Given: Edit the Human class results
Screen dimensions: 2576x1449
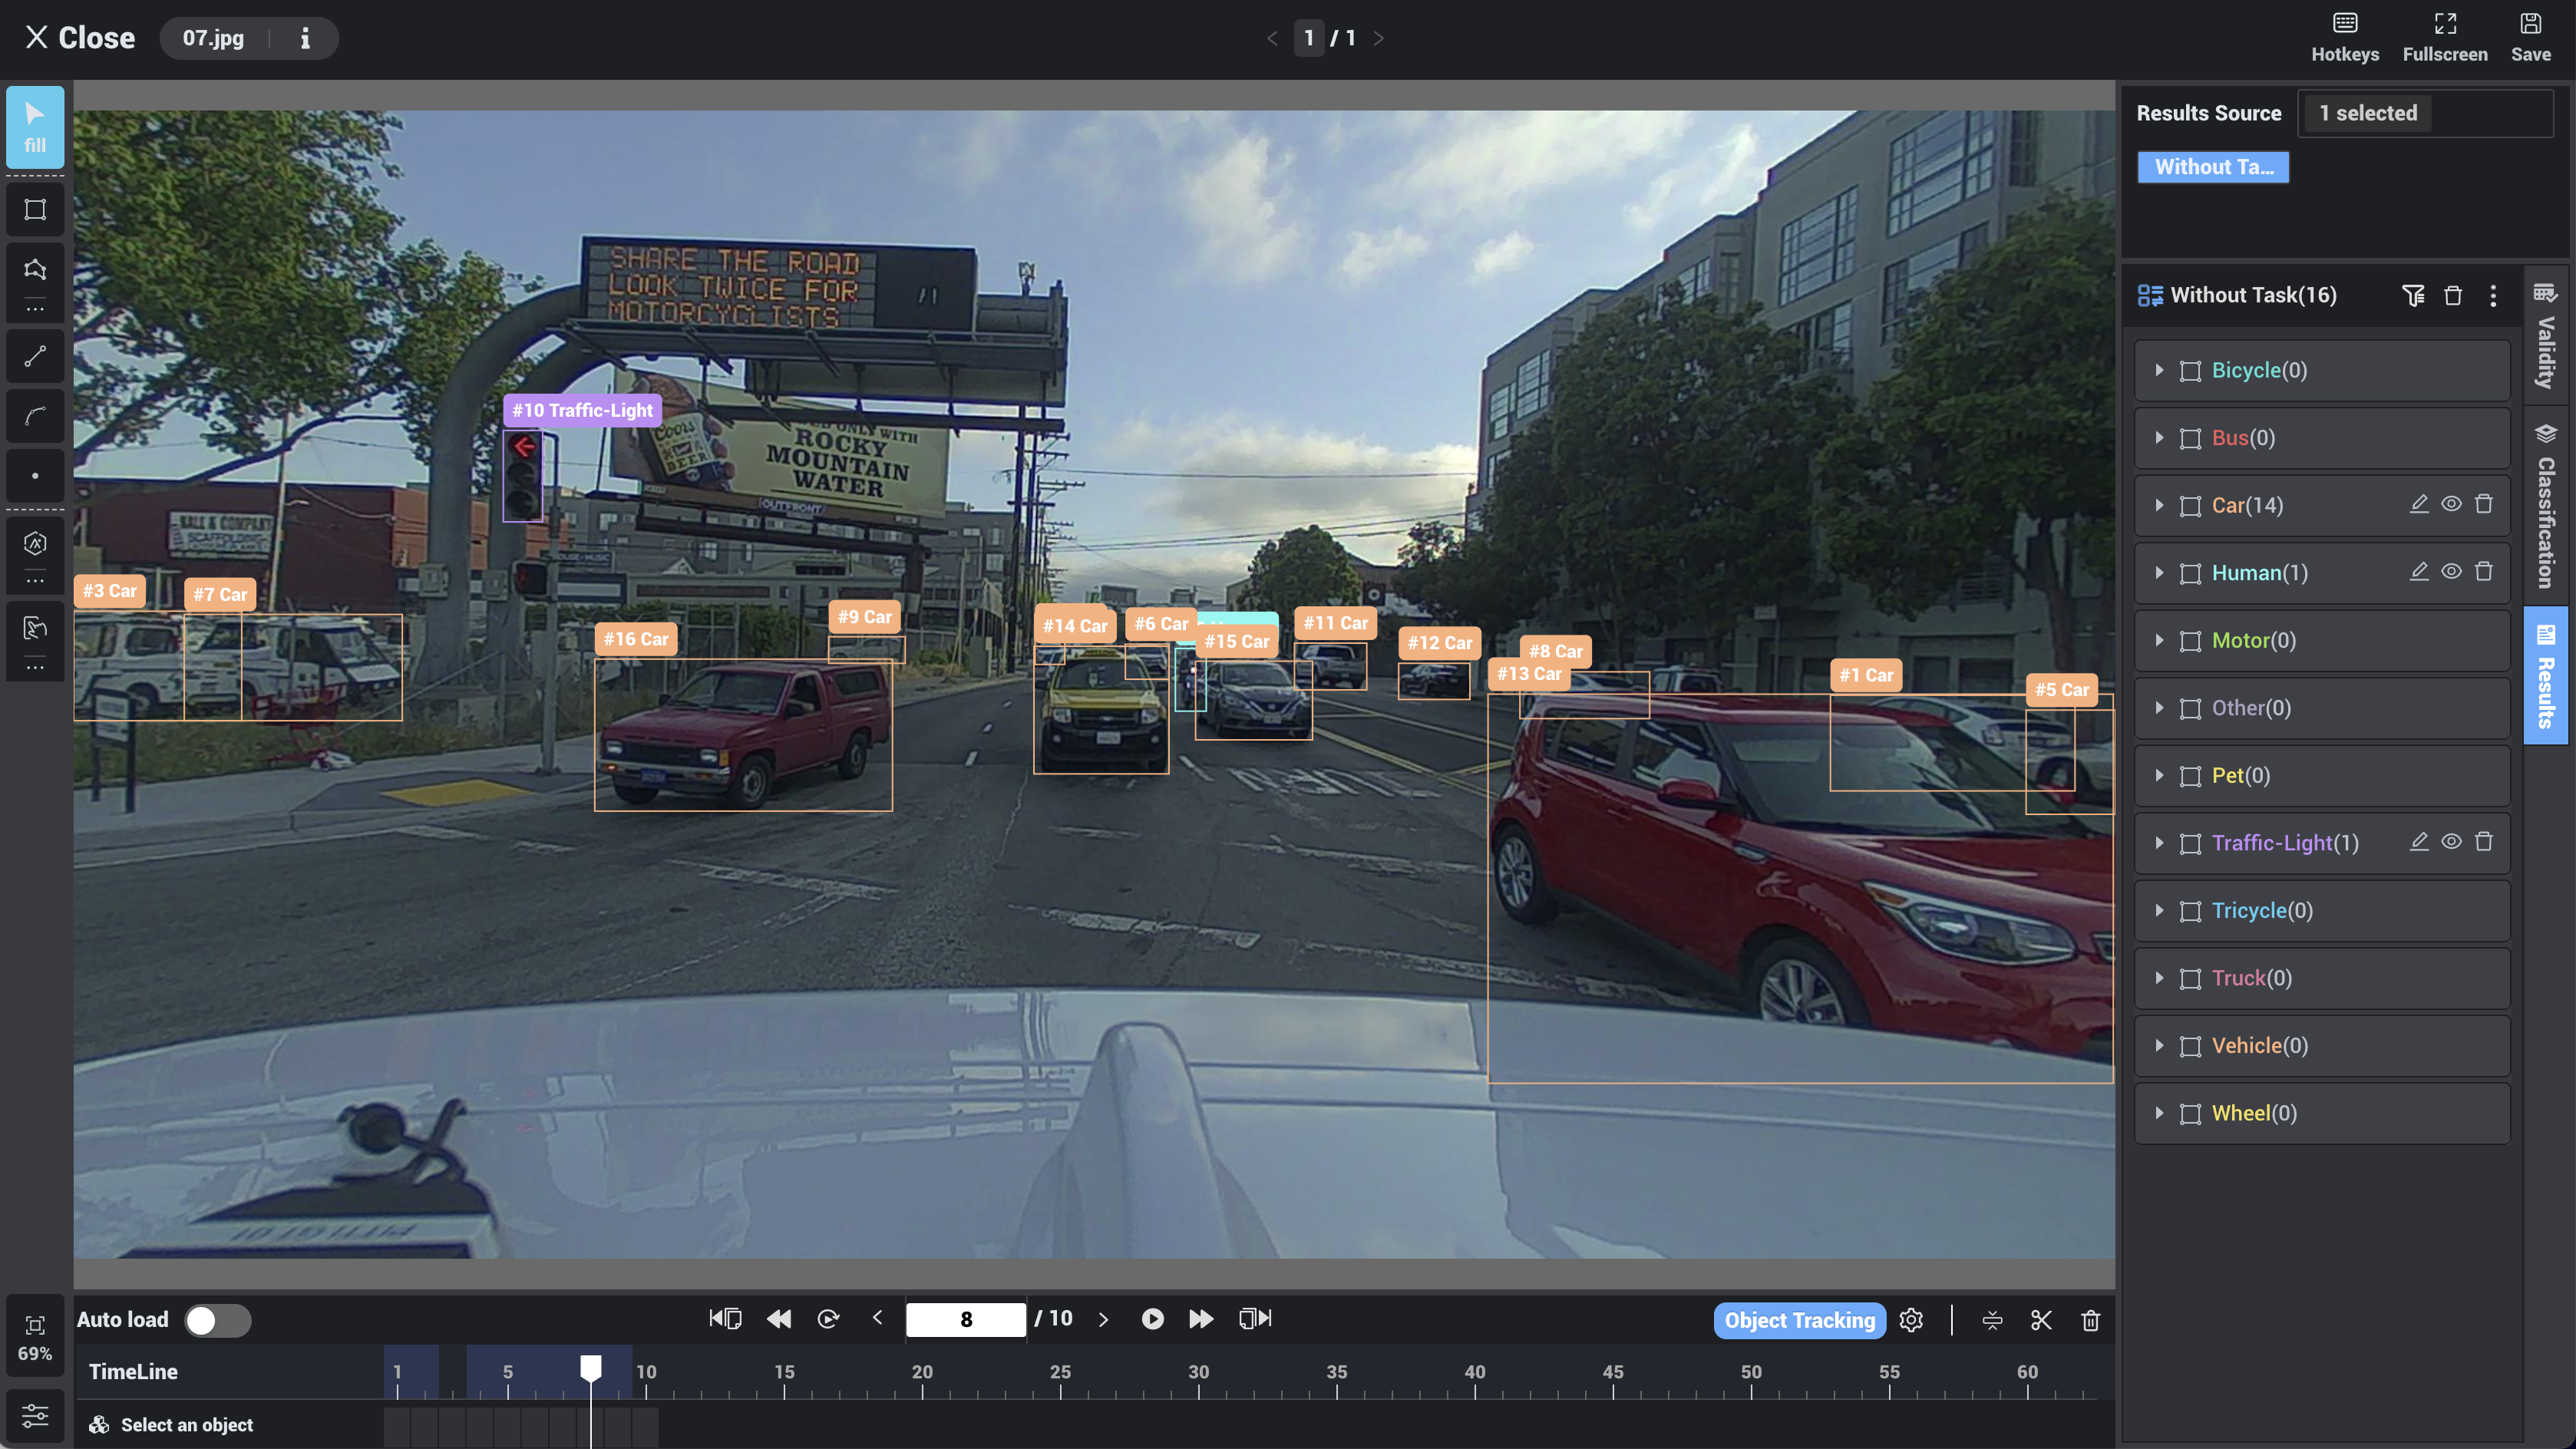Looking at the screenshot, I should point(2419,572).
